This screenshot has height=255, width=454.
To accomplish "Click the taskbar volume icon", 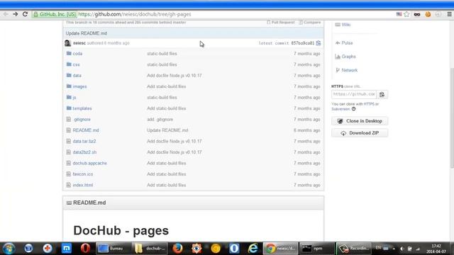I will click(x=402, y=249).
